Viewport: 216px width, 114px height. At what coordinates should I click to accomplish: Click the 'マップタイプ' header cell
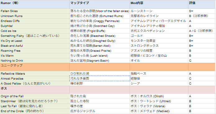[x=99, y=4]
